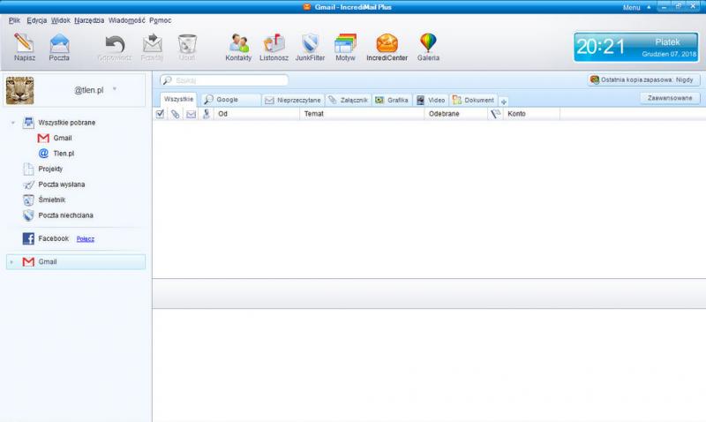706x422 pixels.
Task: Open the Listonosz notifier icon
Action: coord(274,44)
